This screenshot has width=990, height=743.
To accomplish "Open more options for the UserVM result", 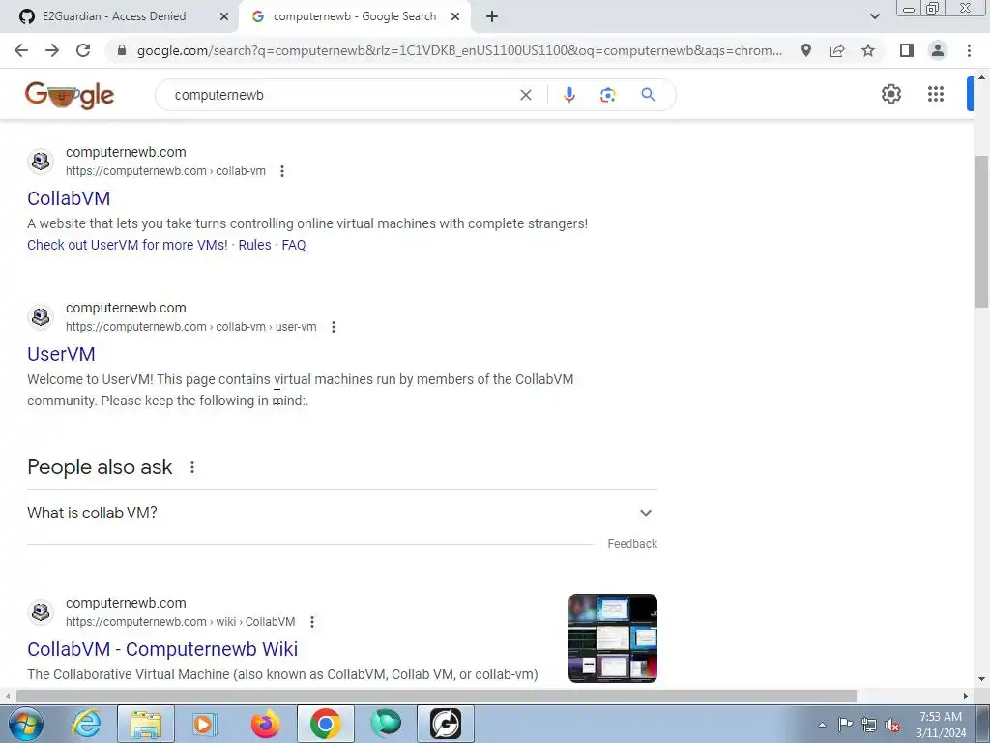I will click(334, 327).
